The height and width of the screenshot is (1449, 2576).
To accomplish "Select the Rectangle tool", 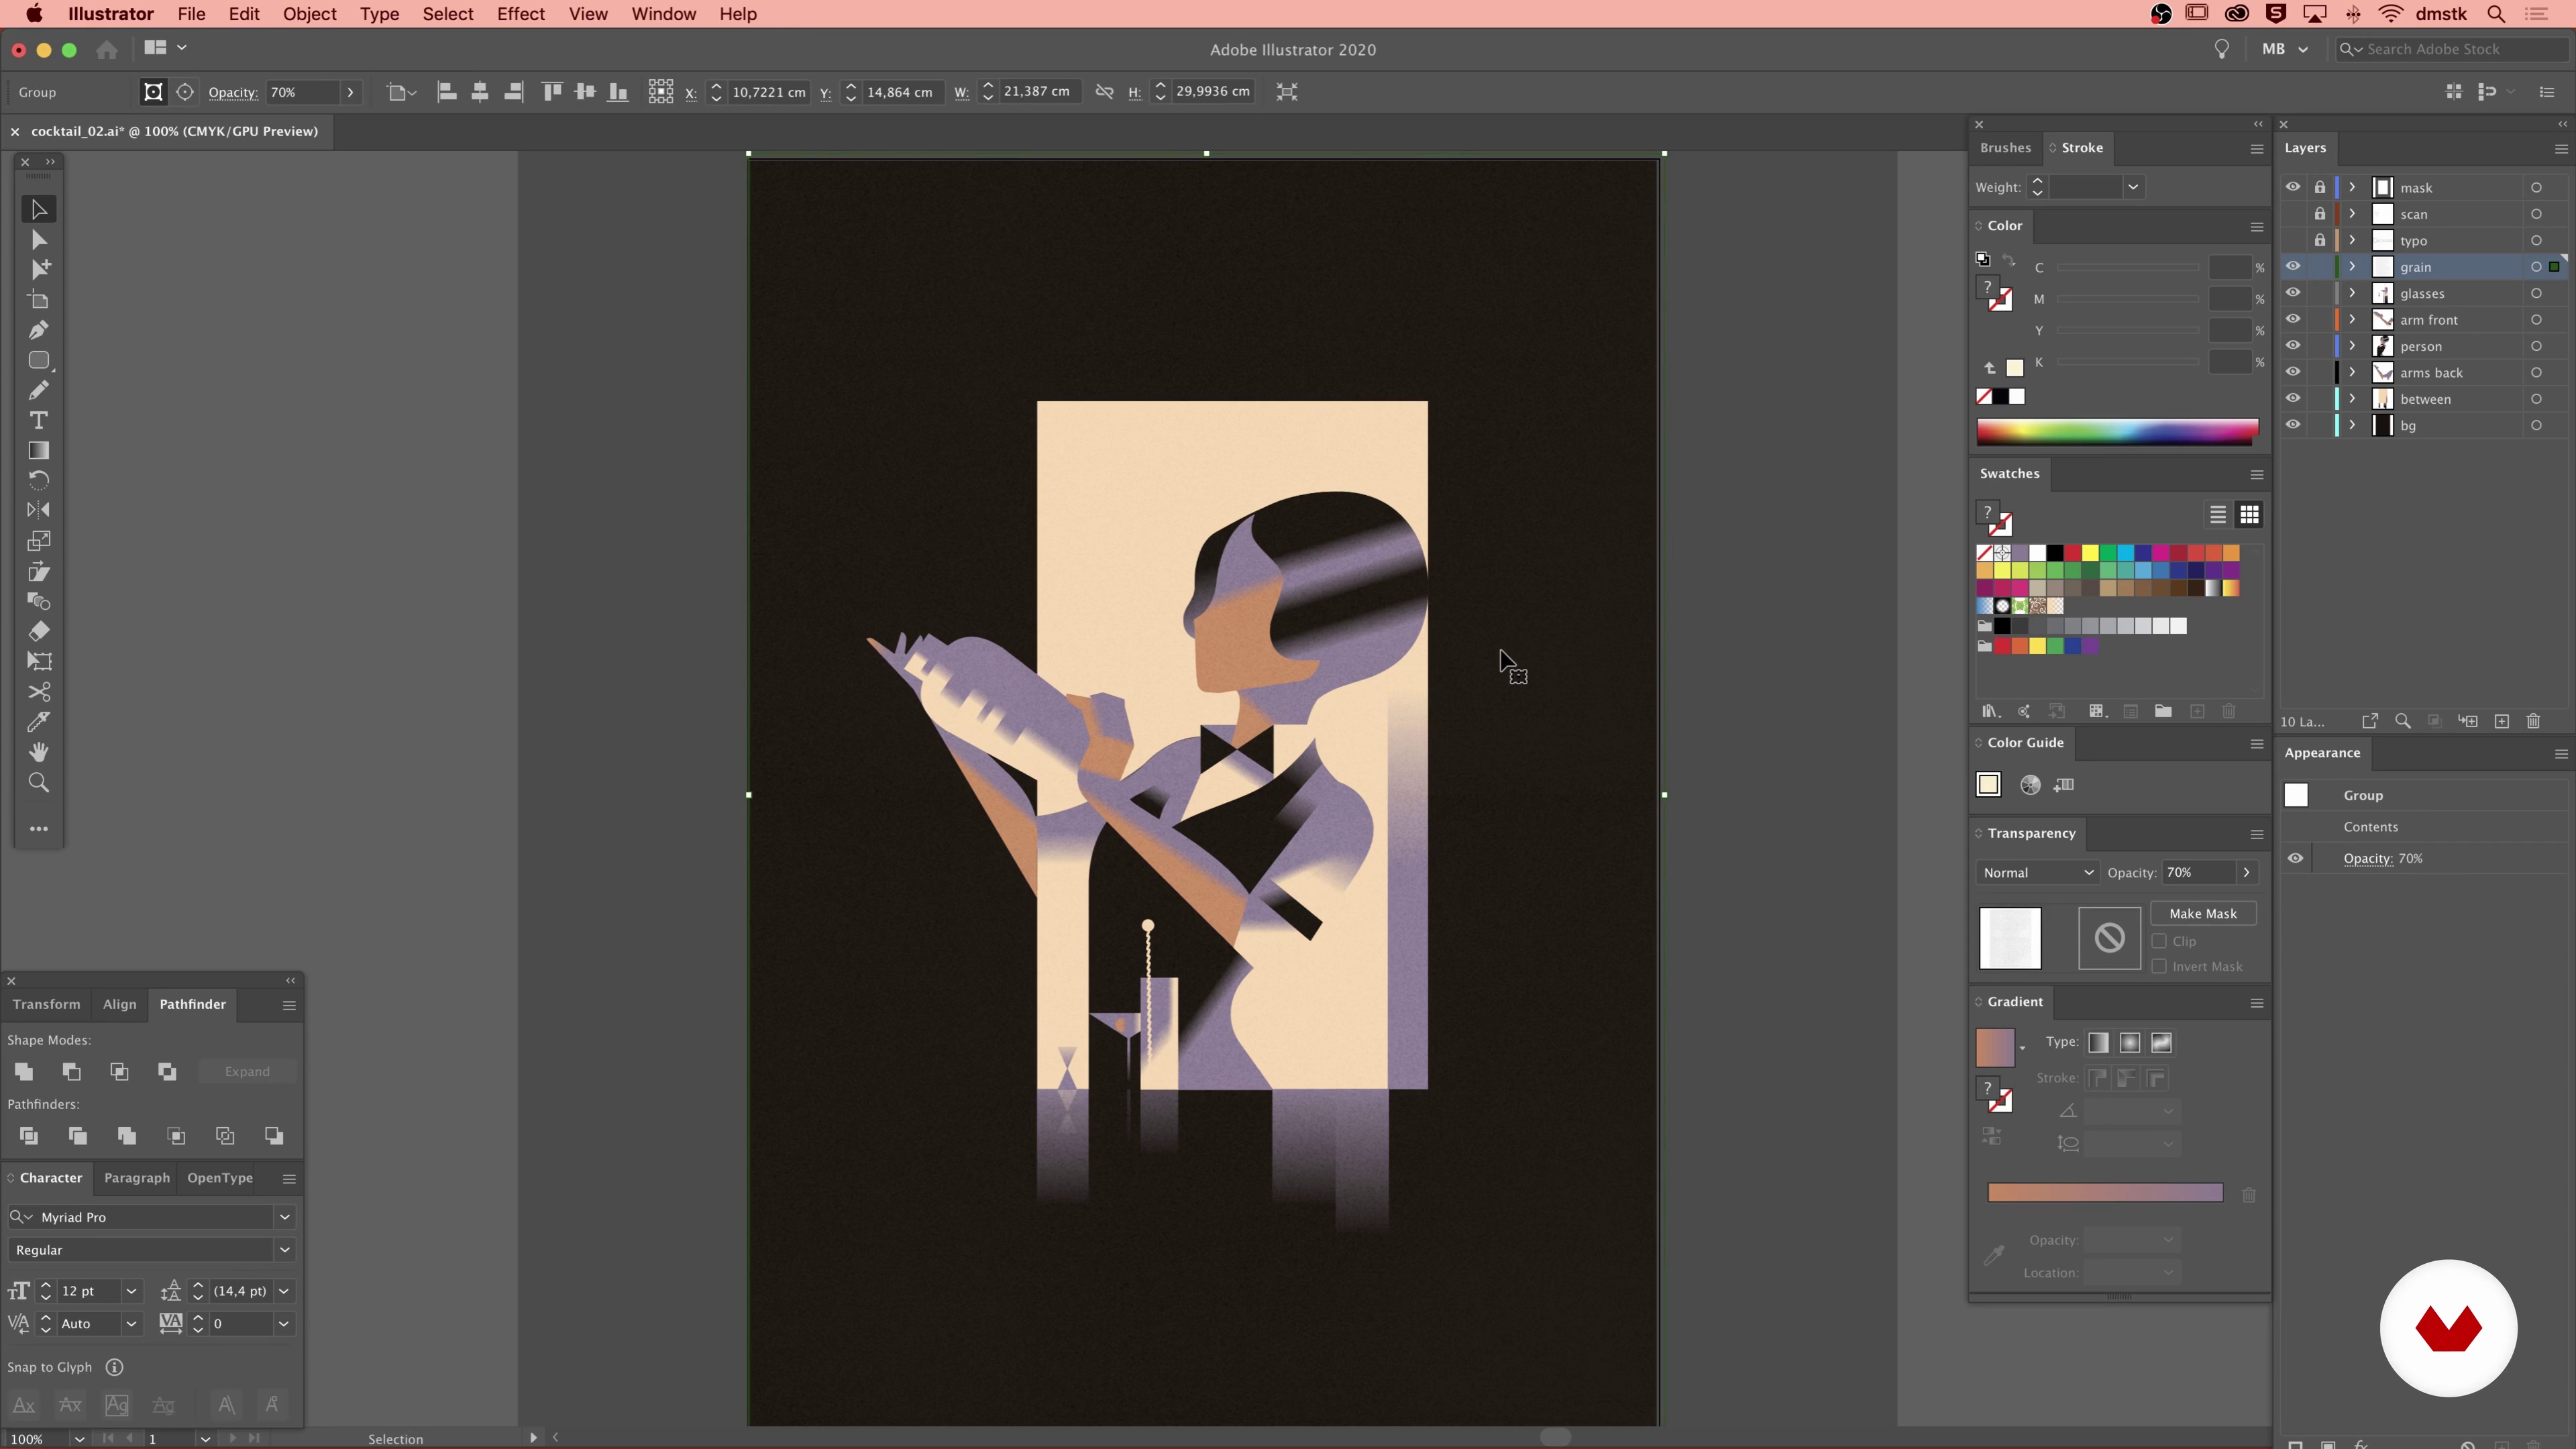I will [x=39, y=360].
